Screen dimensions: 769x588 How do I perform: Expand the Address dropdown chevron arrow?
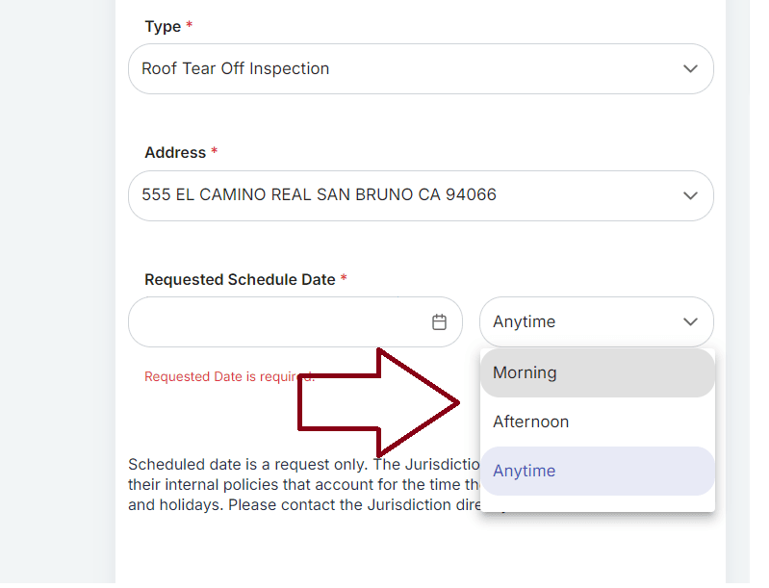[x=690, y=195]
